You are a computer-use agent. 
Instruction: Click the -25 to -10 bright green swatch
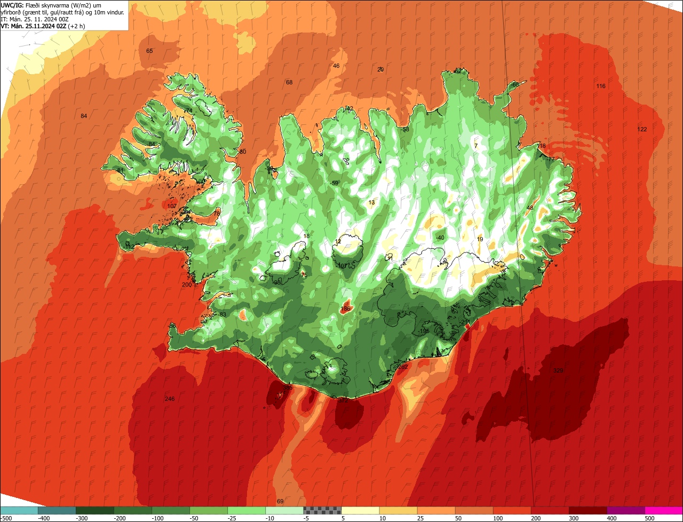tap(246, 510)
